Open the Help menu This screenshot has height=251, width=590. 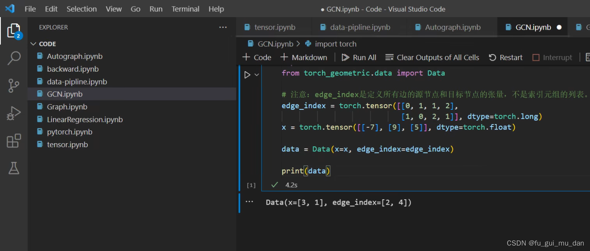tap(216, 9)
